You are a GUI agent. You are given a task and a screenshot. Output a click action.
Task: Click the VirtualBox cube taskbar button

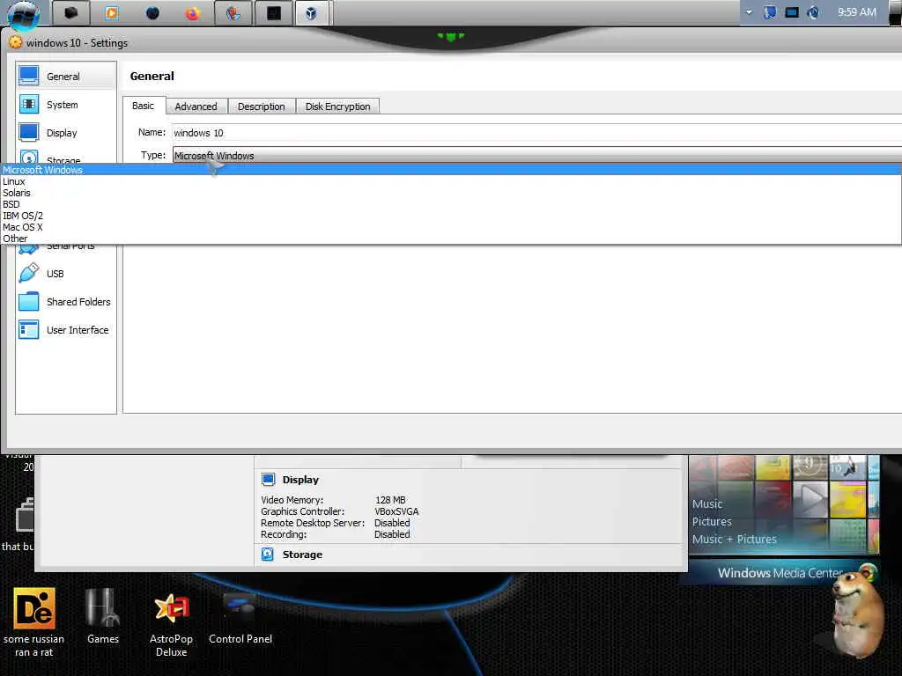point(311,13)
